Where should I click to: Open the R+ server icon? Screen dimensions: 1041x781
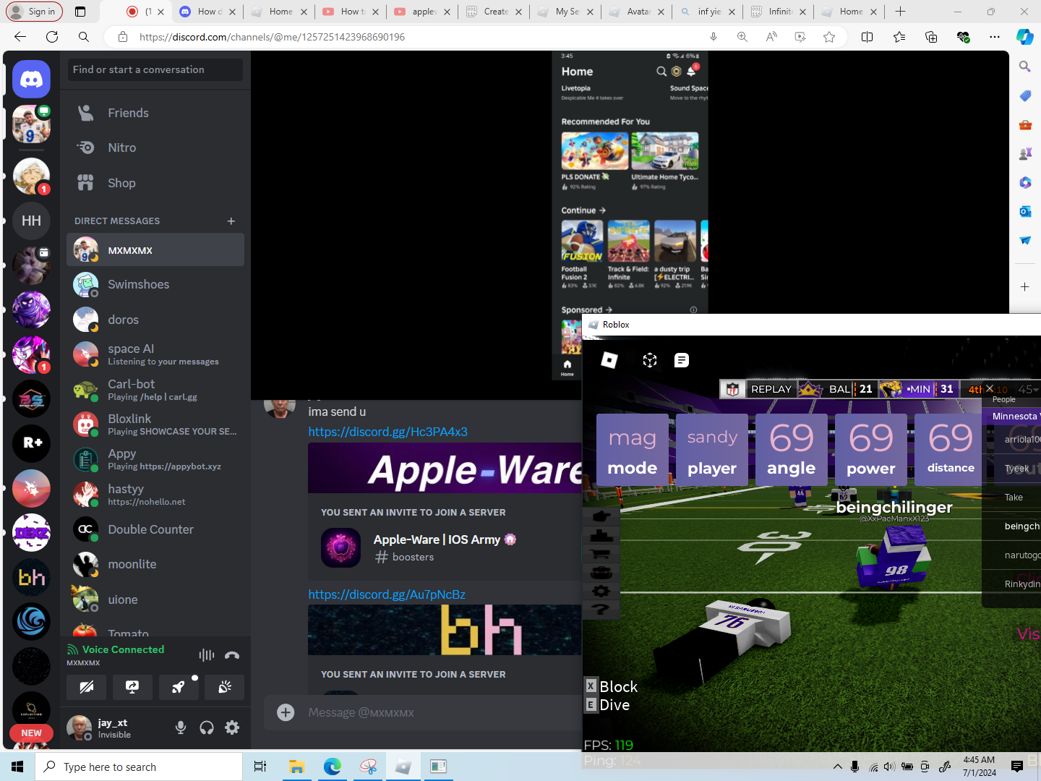[x=31, y=443]
